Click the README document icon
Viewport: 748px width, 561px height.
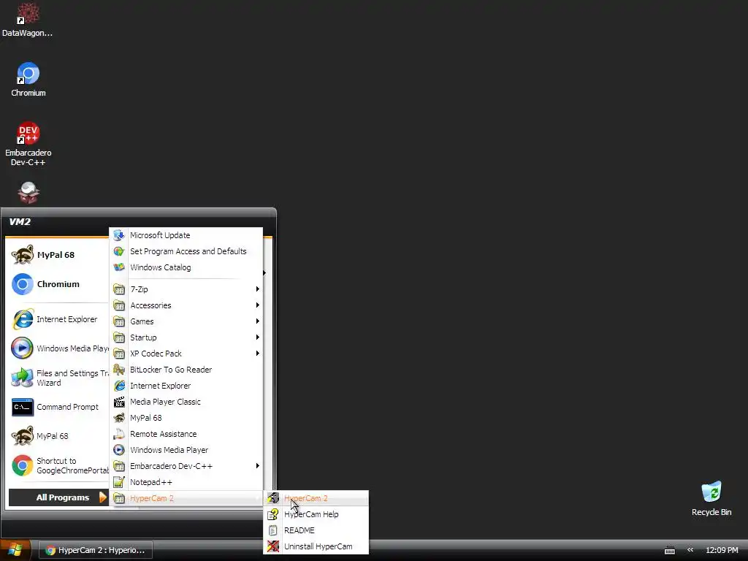point(273,530)
